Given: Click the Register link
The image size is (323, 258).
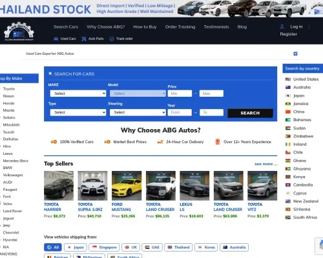Looking at the screenshot, I should point(288,34).
